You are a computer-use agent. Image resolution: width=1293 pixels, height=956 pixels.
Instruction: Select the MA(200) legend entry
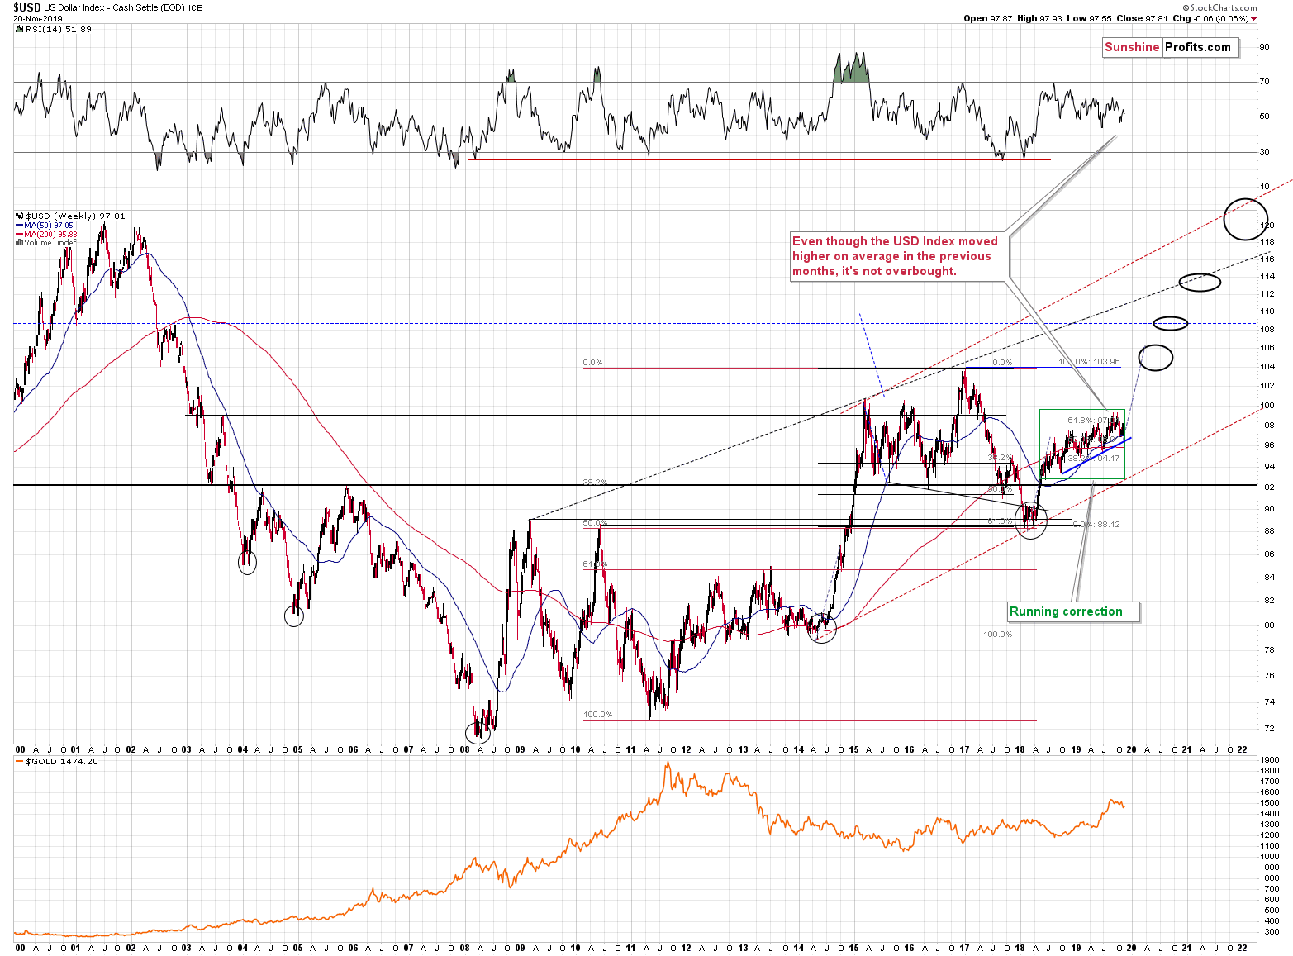(46, 235)
